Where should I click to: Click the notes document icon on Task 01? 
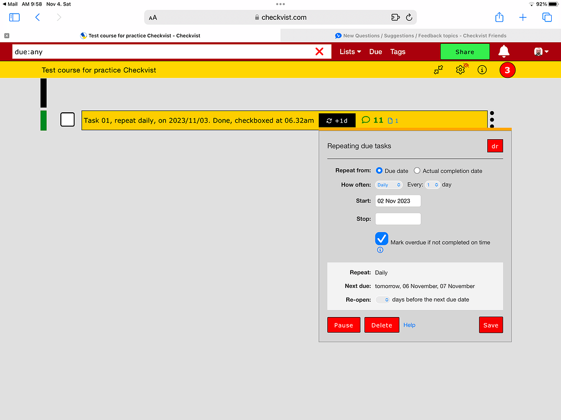tap(390, 121)
